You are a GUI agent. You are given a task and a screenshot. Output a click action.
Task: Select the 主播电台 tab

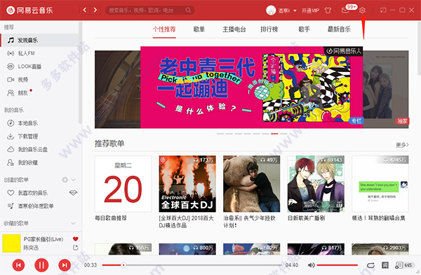(234, 29)
